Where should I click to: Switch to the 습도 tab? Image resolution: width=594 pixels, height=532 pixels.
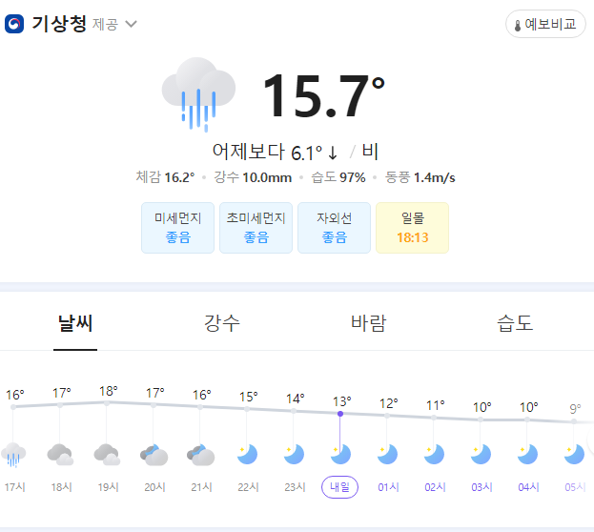click(x=515, y=323)
